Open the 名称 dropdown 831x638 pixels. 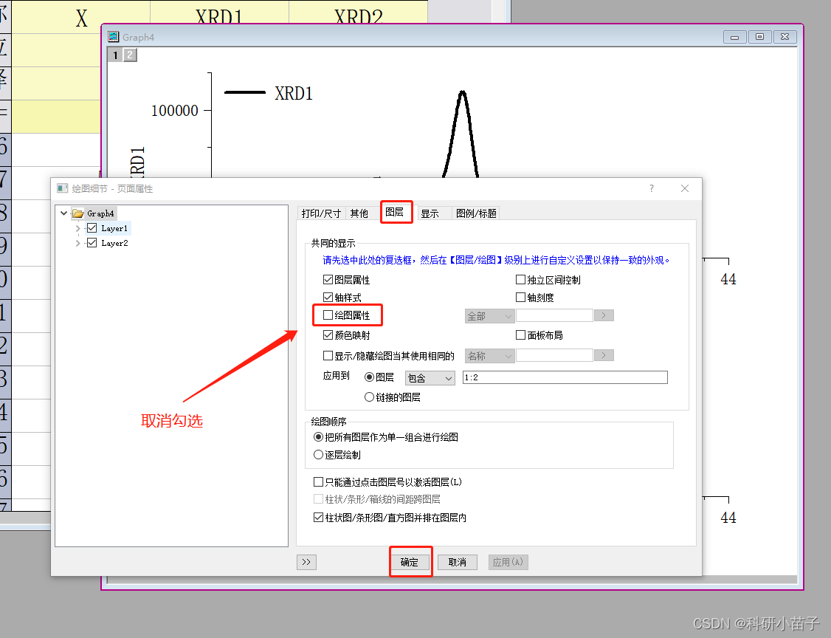coord(489,356)
